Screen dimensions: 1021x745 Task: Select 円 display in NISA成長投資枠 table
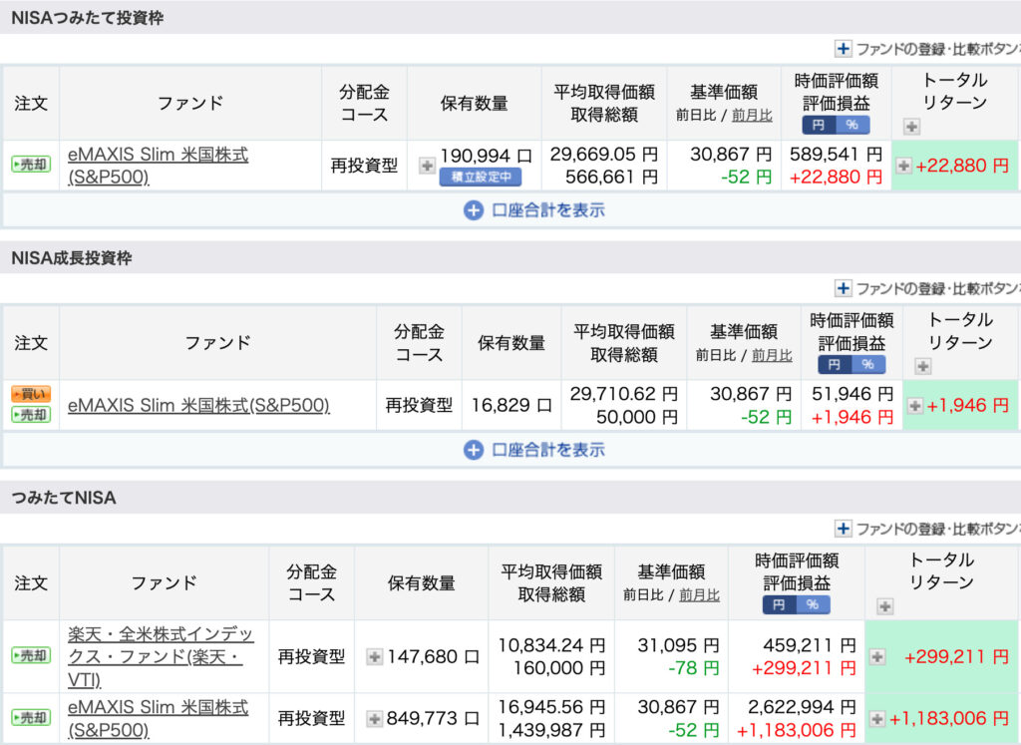click(x=836, y=365)
